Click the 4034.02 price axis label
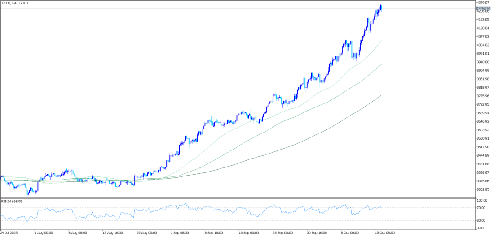The height and width of the screenshot is (236, 494). pos(483,45)
